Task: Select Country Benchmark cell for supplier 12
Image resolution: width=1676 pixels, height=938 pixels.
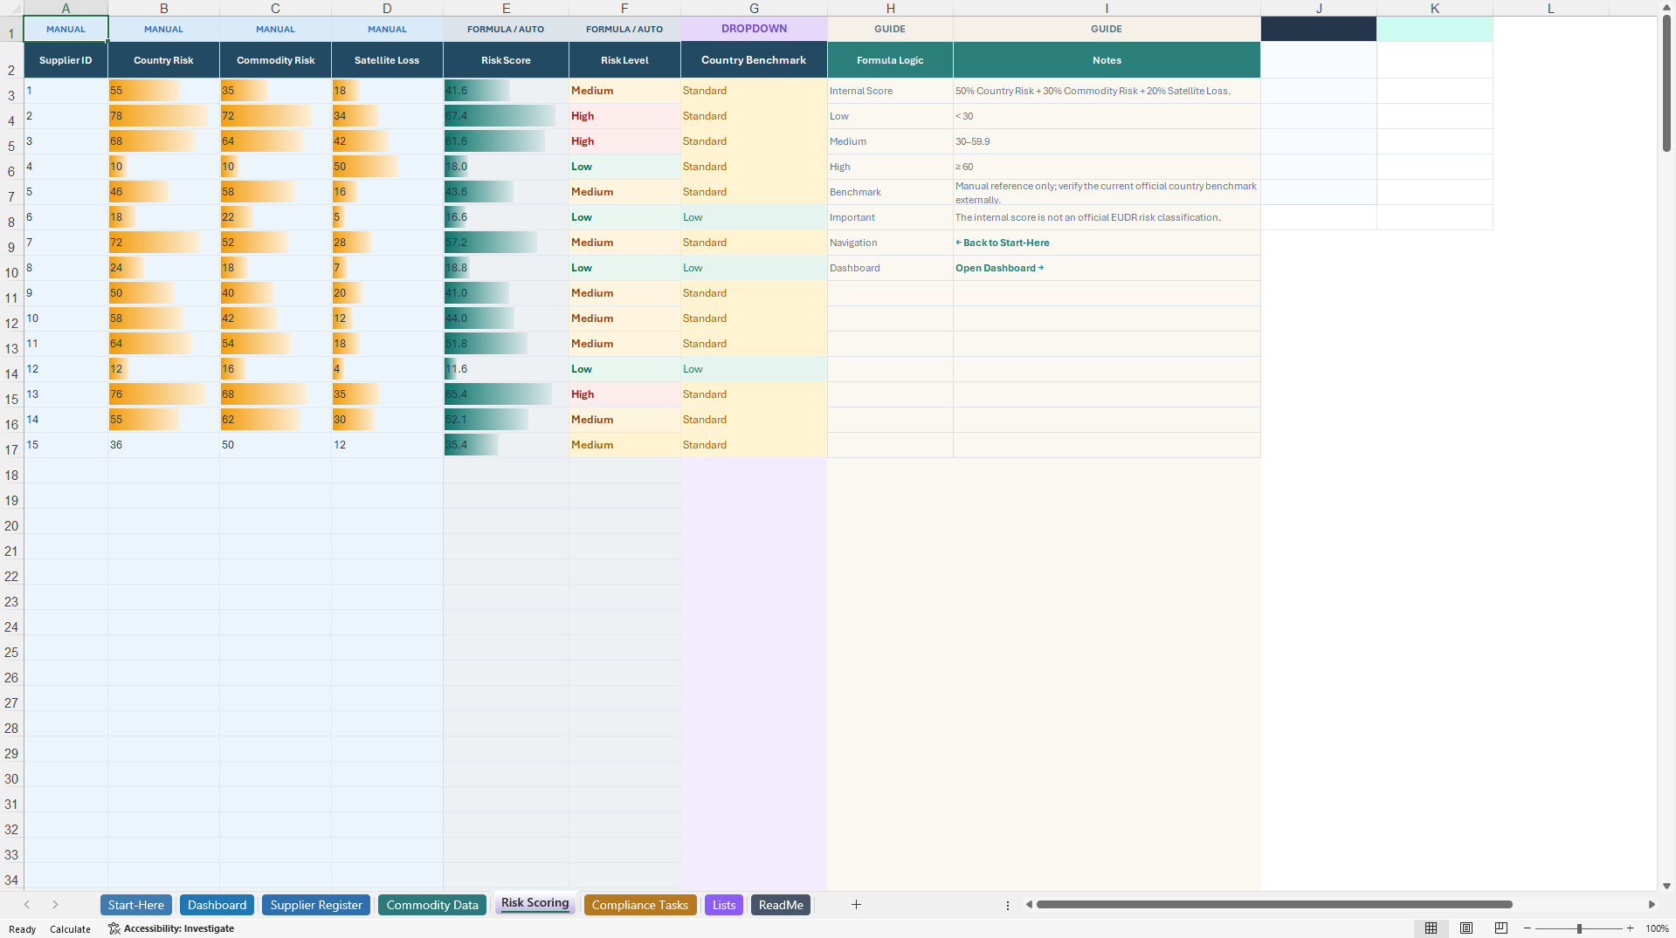Action: (754, 369)
